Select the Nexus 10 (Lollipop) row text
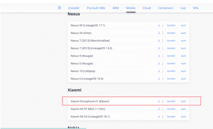The image size is (213, 129). (x=83, y=71)
